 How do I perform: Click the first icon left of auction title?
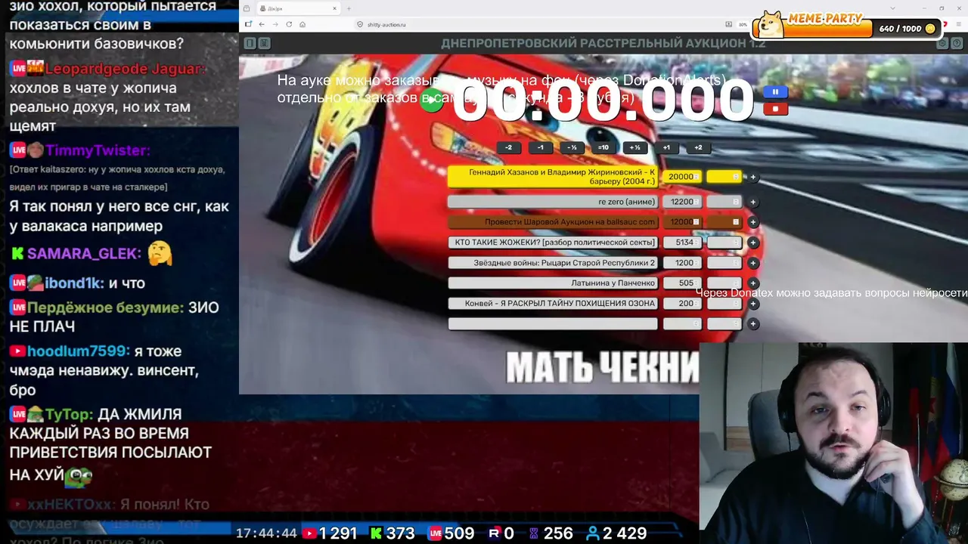click(250, 44)
